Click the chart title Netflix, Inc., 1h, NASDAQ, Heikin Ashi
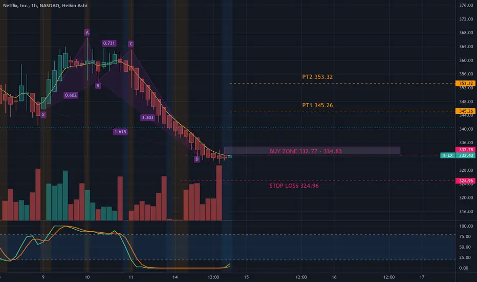Image resolution: width=477 pixels, height=282 pixels. pyautogui.click(x=45, y=6)
